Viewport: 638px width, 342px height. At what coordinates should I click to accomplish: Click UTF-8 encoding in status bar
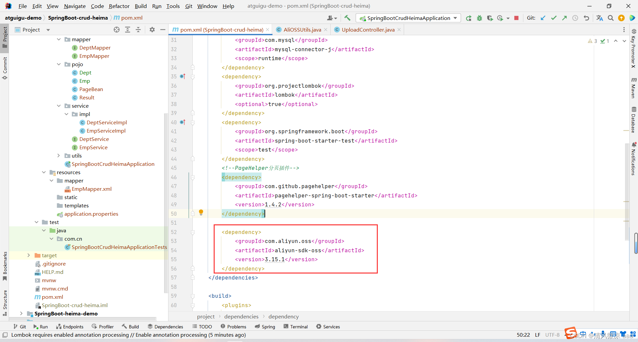(552, 335)
